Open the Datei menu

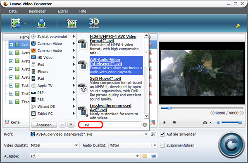[13, 12]
